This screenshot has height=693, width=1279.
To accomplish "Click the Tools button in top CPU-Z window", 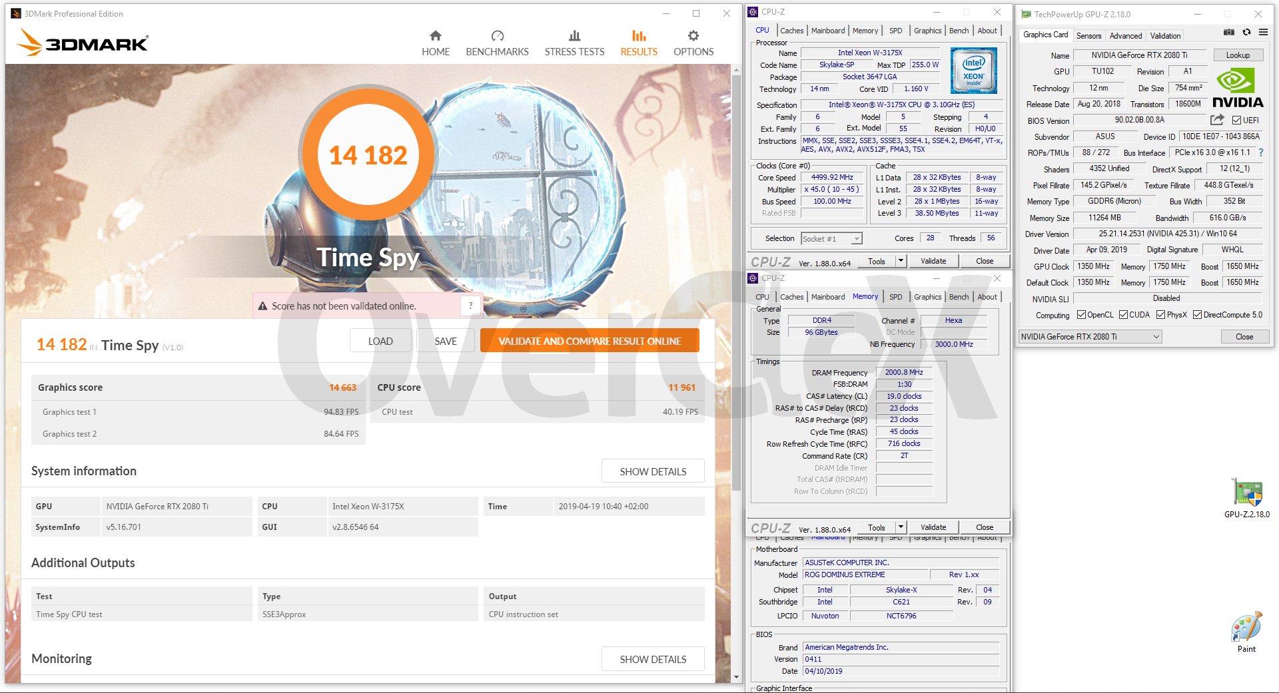I will click(877, 261).
